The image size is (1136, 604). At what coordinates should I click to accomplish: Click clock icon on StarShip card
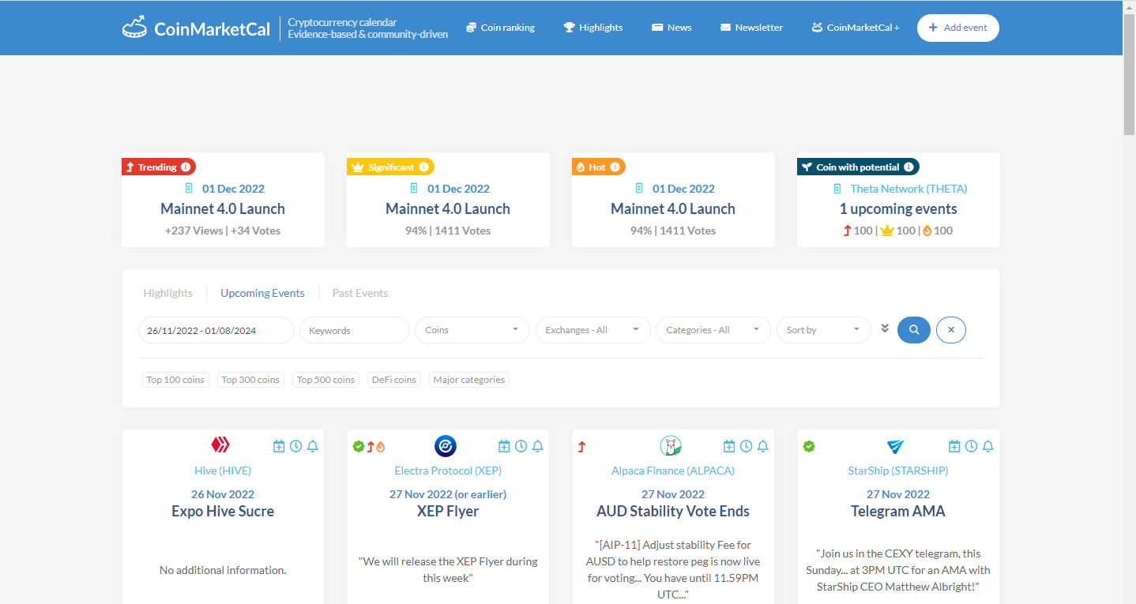pyautogui.click(x=971, y=447)
